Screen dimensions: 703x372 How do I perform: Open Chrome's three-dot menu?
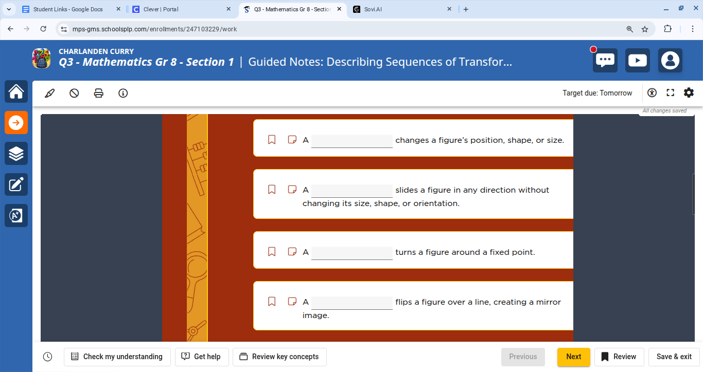692,29
